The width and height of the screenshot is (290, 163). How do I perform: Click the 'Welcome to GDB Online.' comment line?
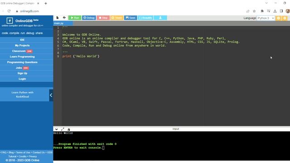tap(82, 34)
